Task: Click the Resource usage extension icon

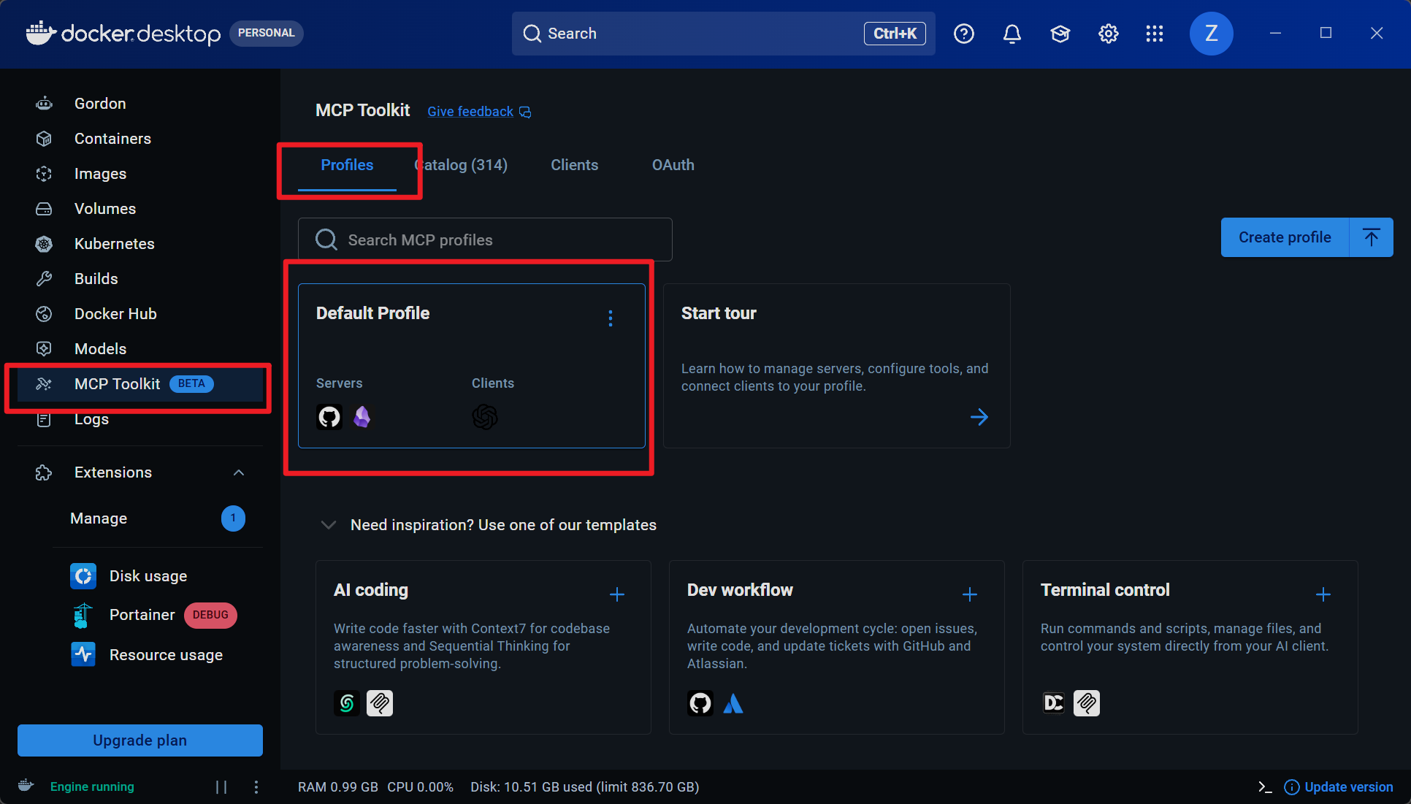Action: click(83, 654)
